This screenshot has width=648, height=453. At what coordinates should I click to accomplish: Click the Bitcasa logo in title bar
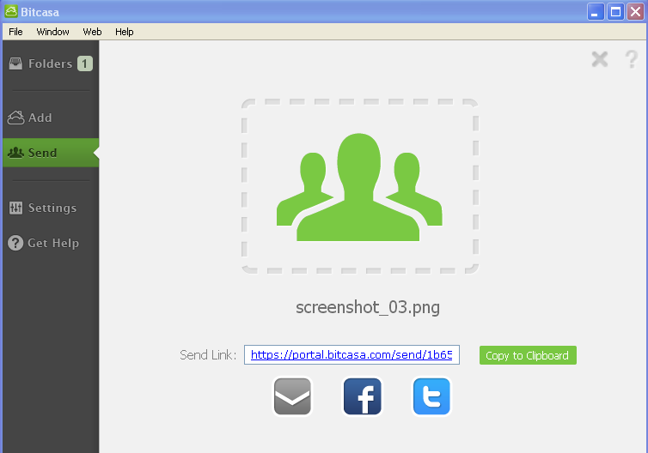(x=11, y=11)
